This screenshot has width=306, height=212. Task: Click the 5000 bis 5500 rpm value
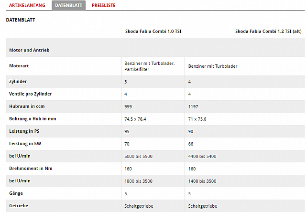(x=138, y=157)
